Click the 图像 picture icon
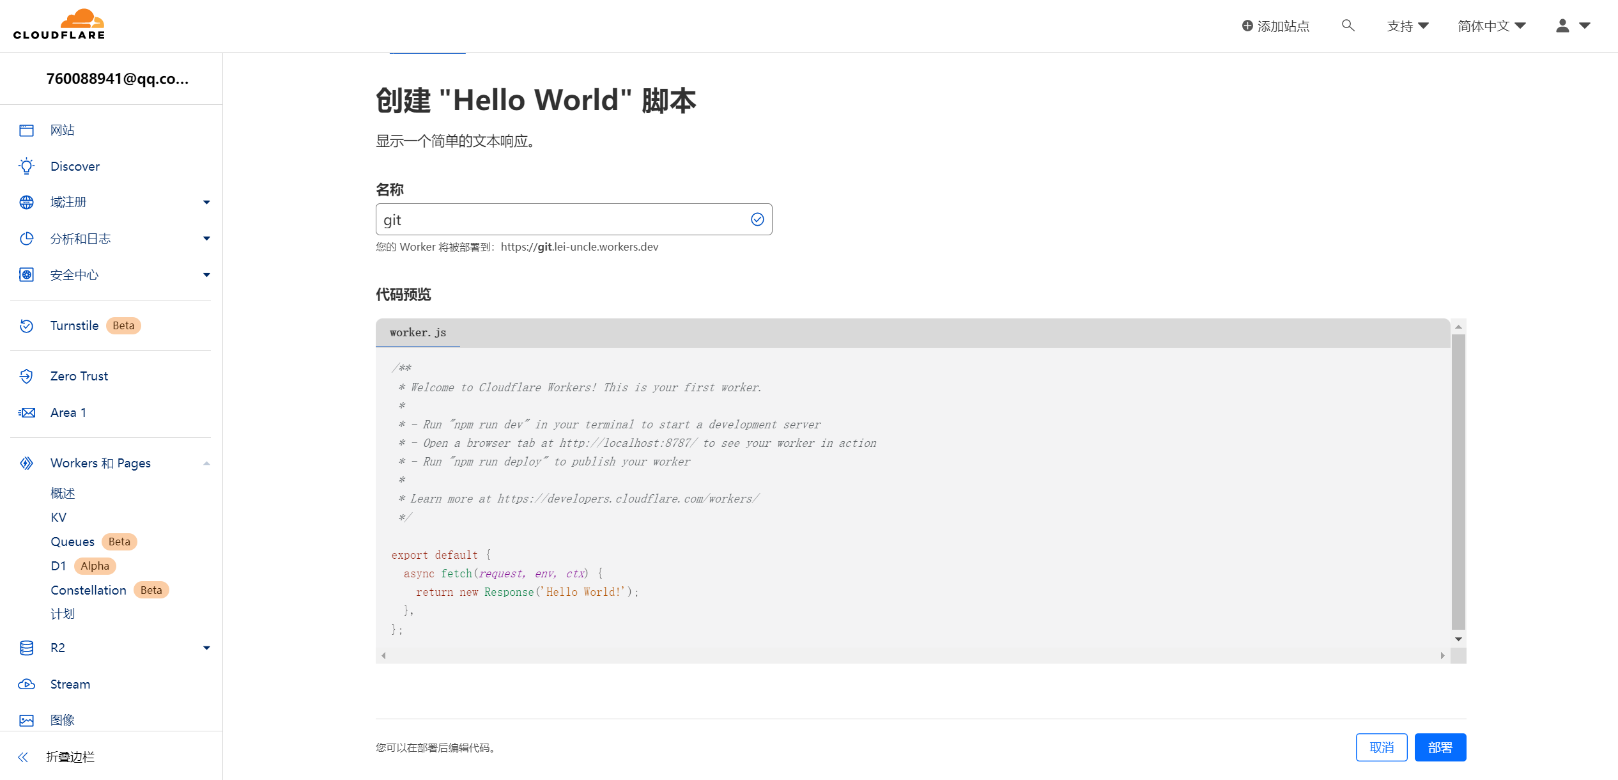 pos(26,721)
